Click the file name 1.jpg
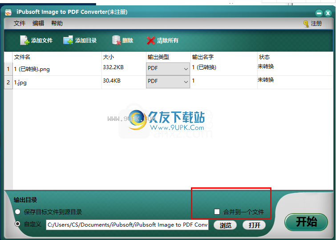 click(20, 83)
